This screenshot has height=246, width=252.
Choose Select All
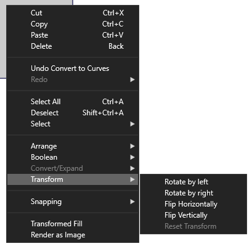(73, 102)
